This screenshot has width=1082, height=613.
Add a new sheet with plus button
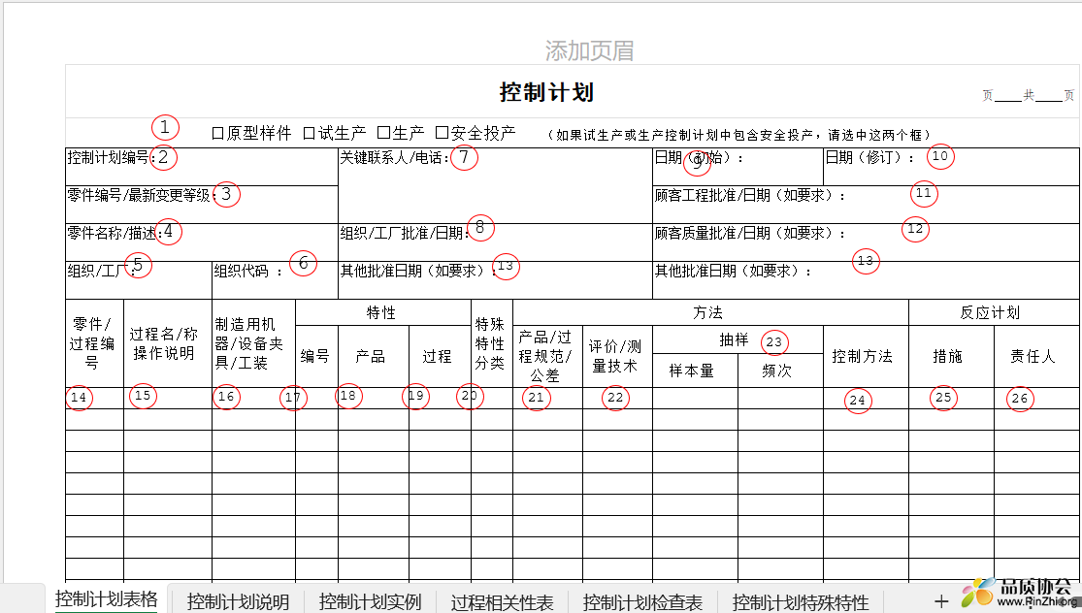pyautogui.click(x=941, y=602)
